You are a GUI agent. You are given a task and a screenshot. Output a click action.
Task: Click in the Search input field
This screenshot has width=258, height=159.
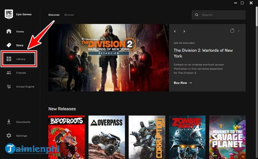tap(219, 15)
